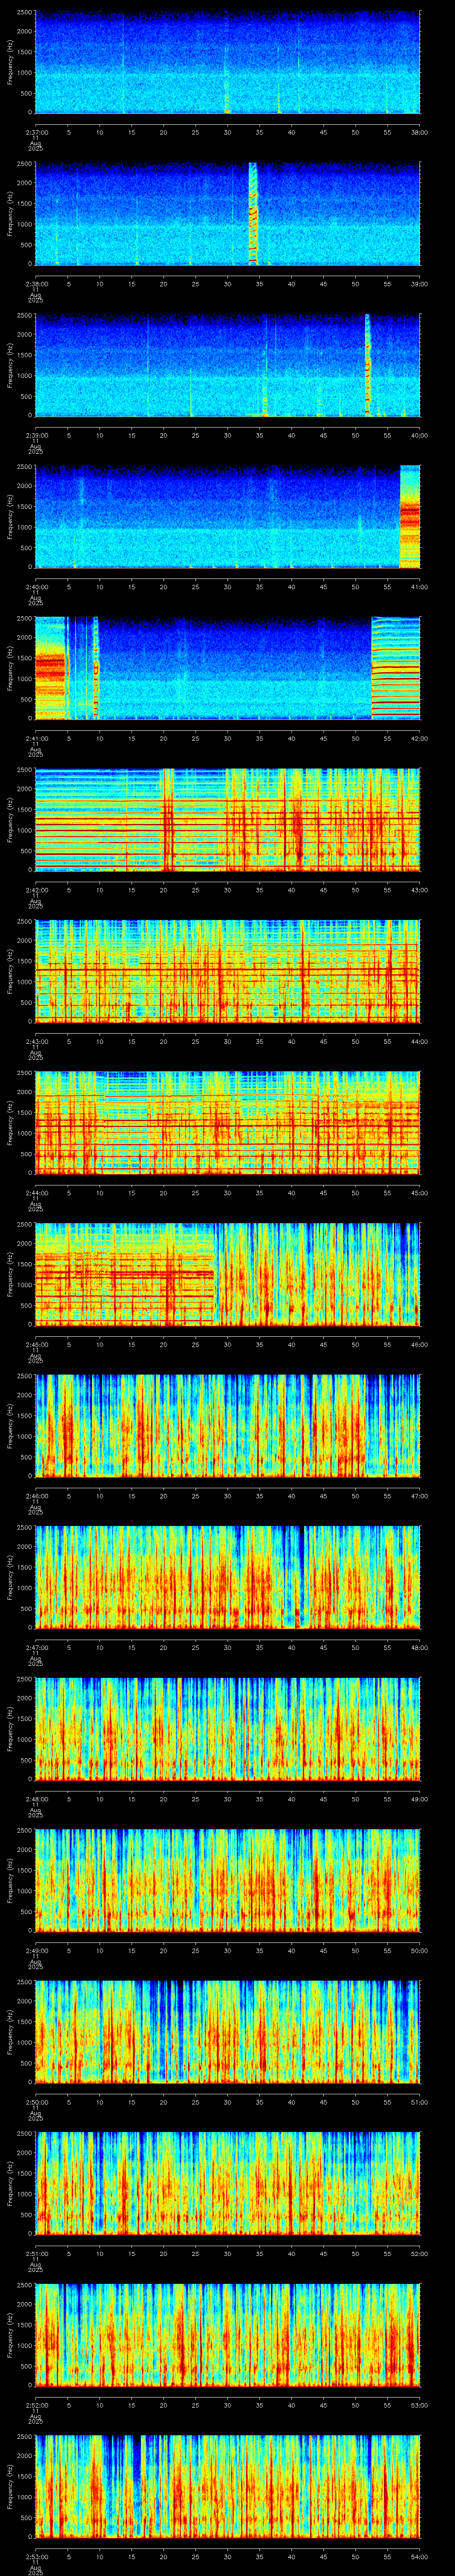The width and height of the screenshot is (455, 2576).
Task: Open the spectrogram panel starting at 2:51:00
Action: click(228, 2183)
